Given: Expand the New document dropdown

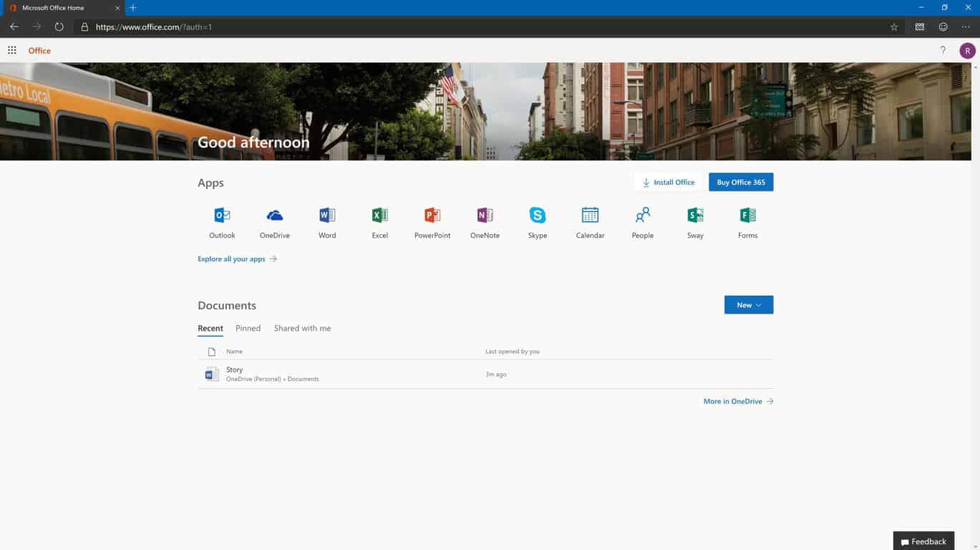Looking at the screenshot, I should (748, 305).
